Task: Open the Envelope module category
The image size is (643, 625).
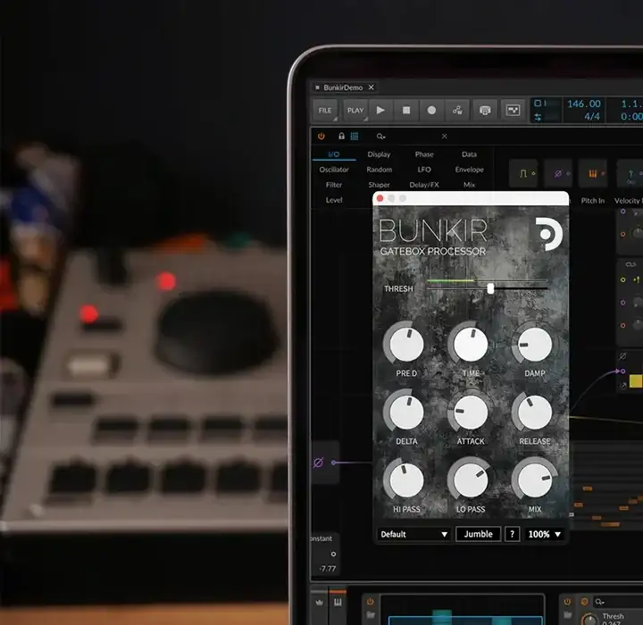Action: [x=469, y=170]
